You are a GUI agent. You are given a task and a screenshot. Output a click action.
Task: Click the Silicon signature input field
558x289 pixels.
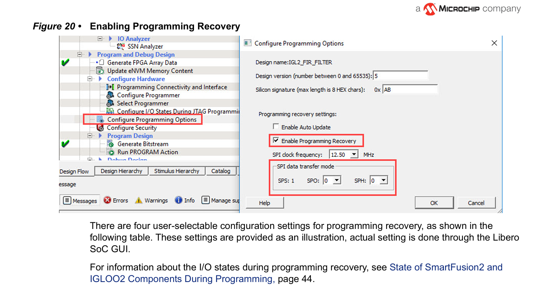coord(410,90)
